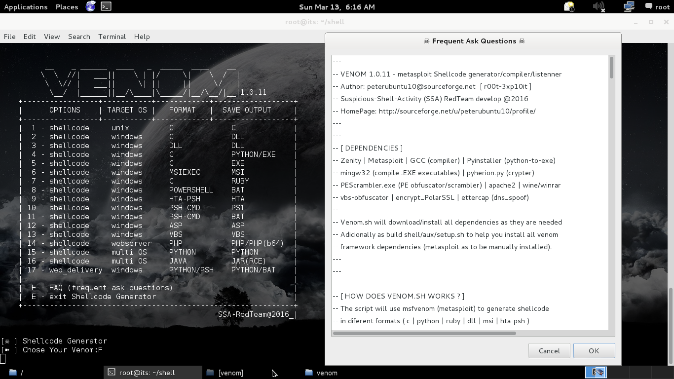Image resolution: width=674 pixels, height=379 pixels.
Task: Open the Search menu
Action: (x=79, y=37)
